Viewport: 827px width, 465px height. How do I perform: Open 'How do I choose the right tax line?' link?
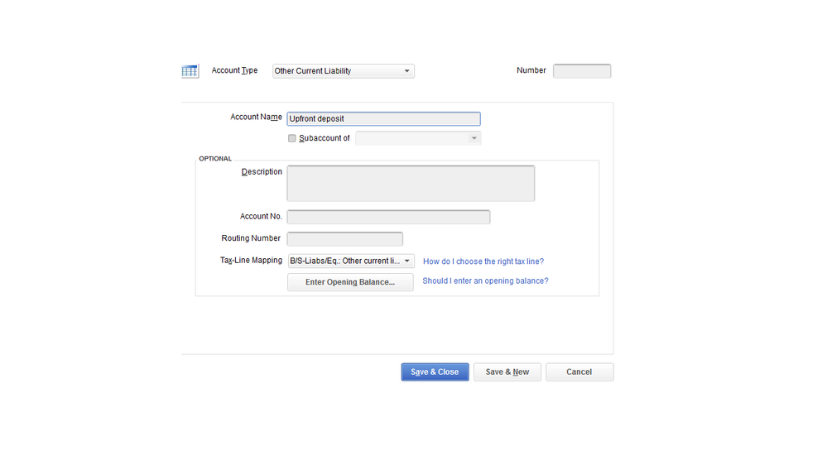[483, 261]
